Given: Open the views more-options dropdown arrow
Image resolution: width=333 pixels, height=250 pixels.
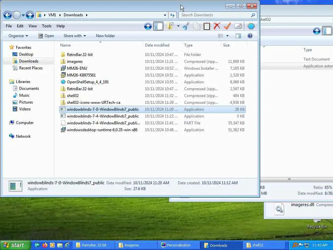Looking at the screenshot, I should [227, 36].
